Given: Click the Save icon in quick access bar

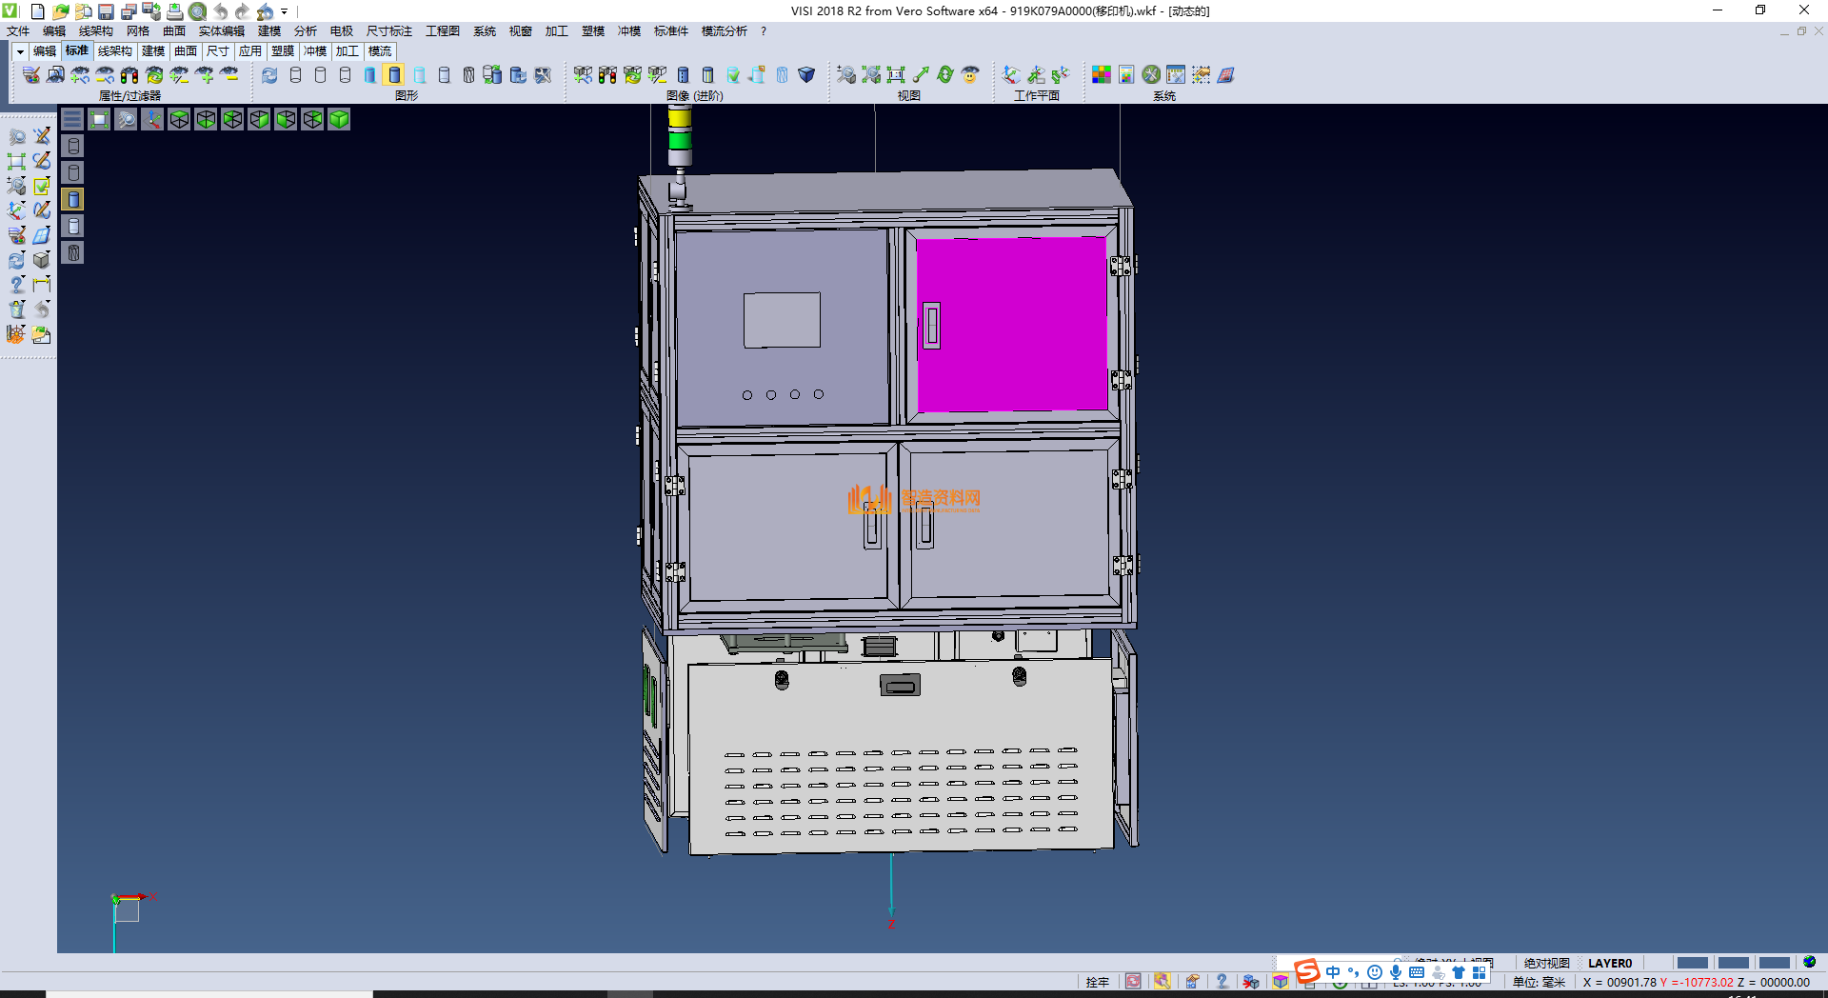Looking at the screenshot, I should point(106,11).
